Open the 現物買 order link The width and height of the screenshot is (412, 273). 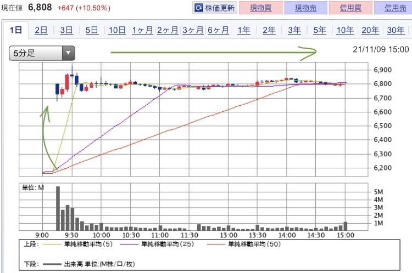pos(260,8)
